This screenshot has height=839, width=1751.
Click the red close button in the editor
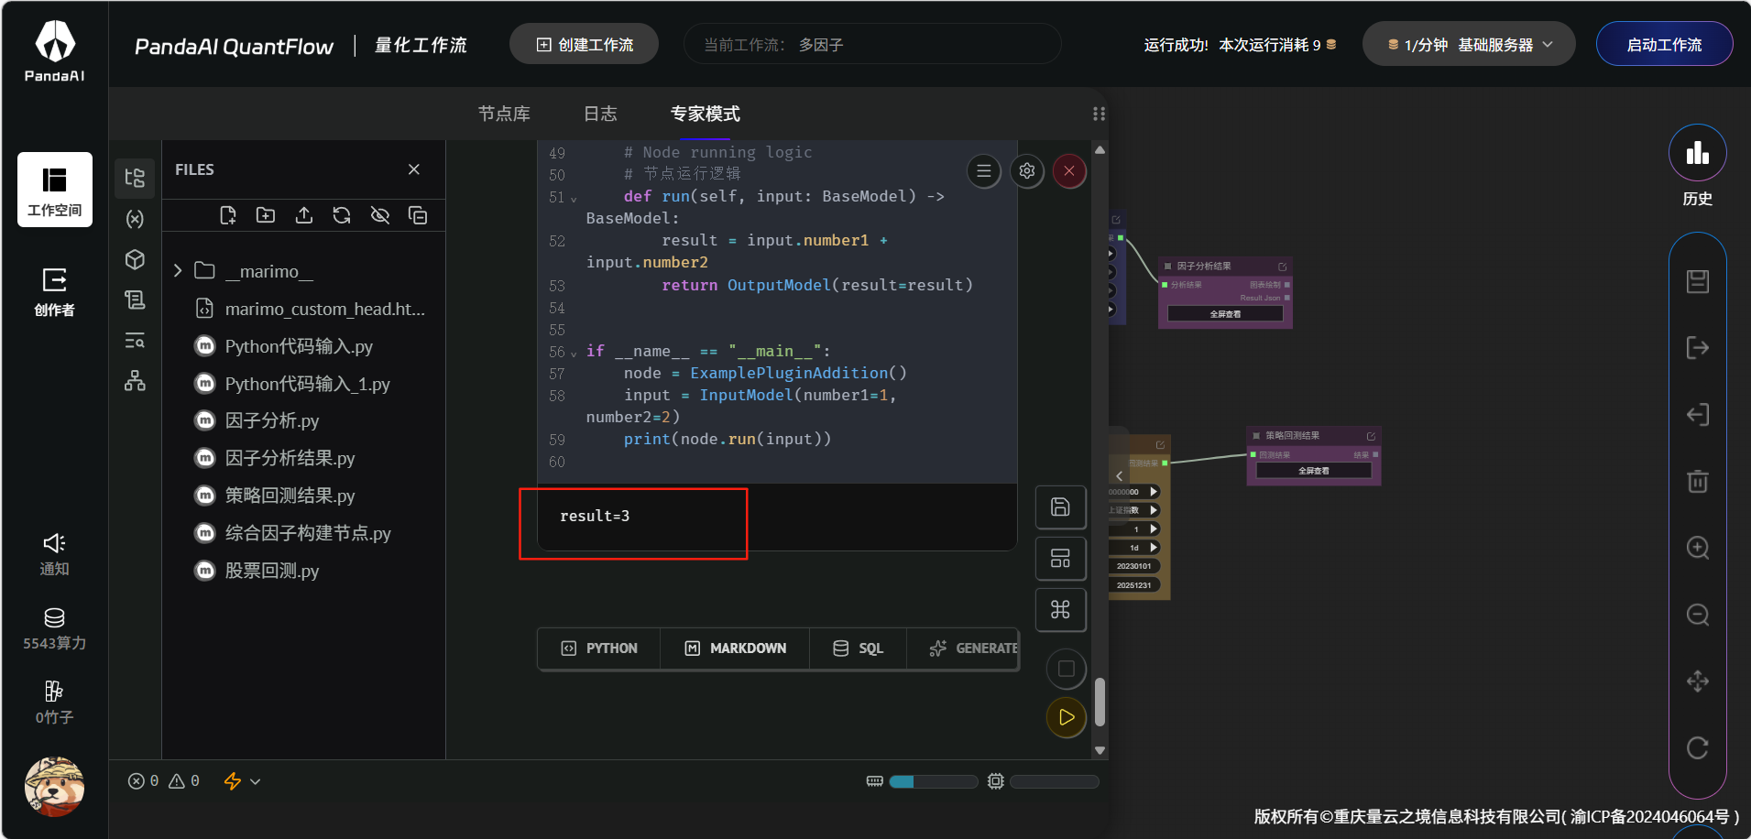point(1069,171)
